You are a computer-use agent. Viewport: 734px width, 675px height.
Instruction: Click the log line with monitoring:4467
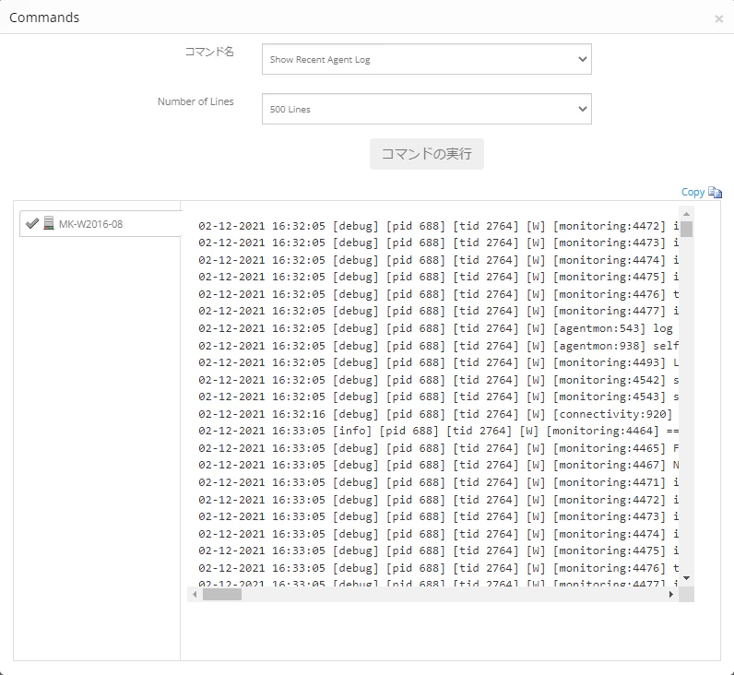[x=438, y=466]
